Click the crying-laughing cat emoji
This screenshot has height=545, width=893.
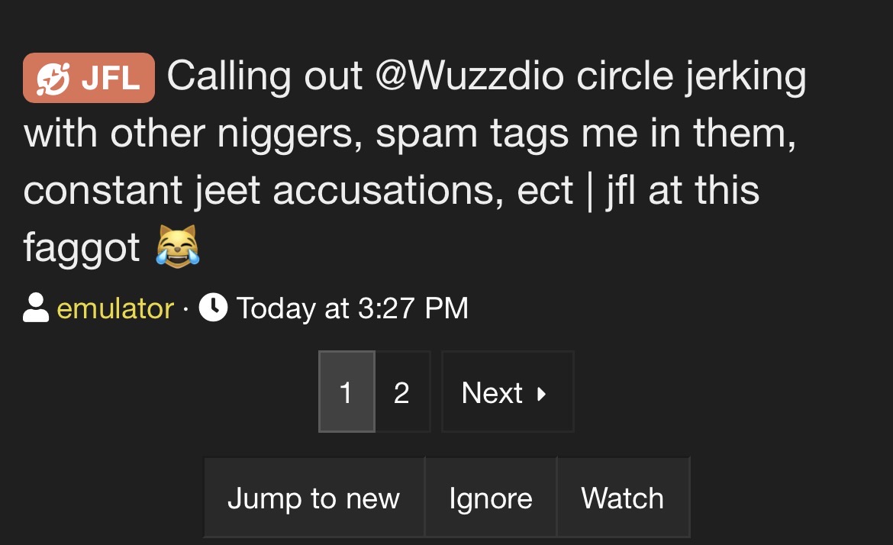click(x=178, y=247)
